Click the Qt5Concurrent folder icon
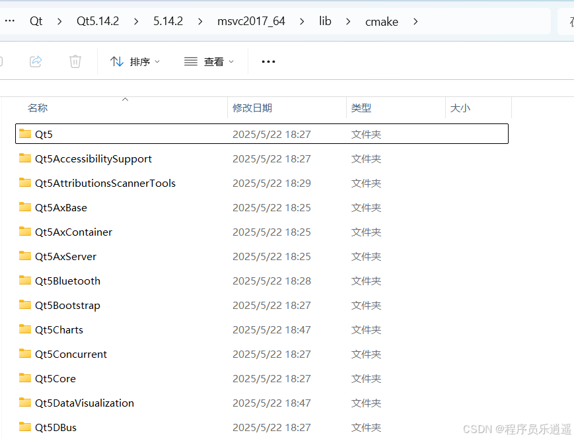Image resolution: width=574 pixels, height=439 pixels. (x=25, y=354)
